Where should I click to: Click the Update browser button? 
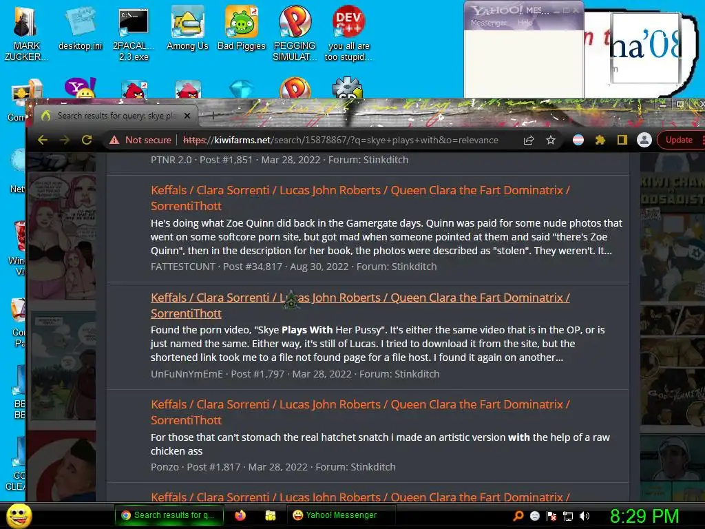click(x=679, y=140)
